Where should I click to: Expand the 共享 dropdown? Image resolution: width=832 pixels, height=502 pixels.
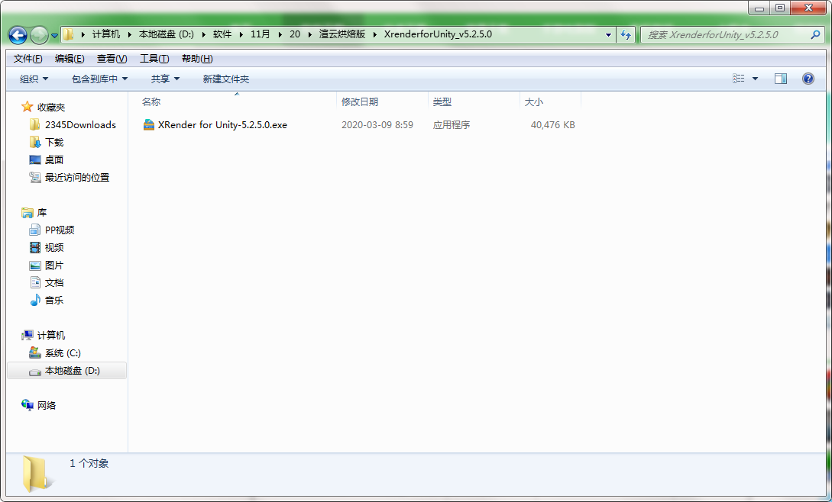[165, 79]
